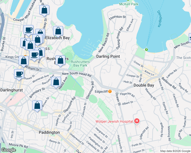Select the Edgecliff station name text
This screenshot has height=153, width=191.
click(x=101, y=92)
